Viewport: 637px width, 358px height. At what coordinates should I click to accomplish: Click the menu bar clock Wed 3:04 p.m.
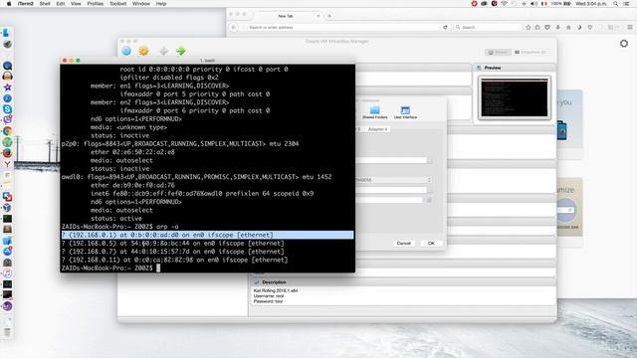click(591, 4)
